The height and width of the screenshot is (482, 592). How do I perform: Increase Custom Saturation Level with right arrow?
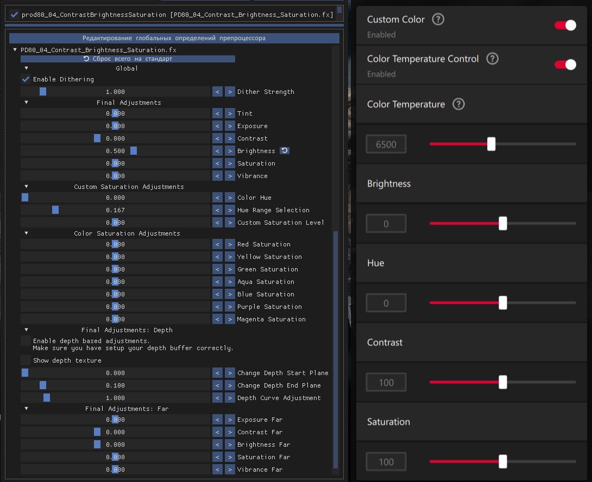coord(230,223)
